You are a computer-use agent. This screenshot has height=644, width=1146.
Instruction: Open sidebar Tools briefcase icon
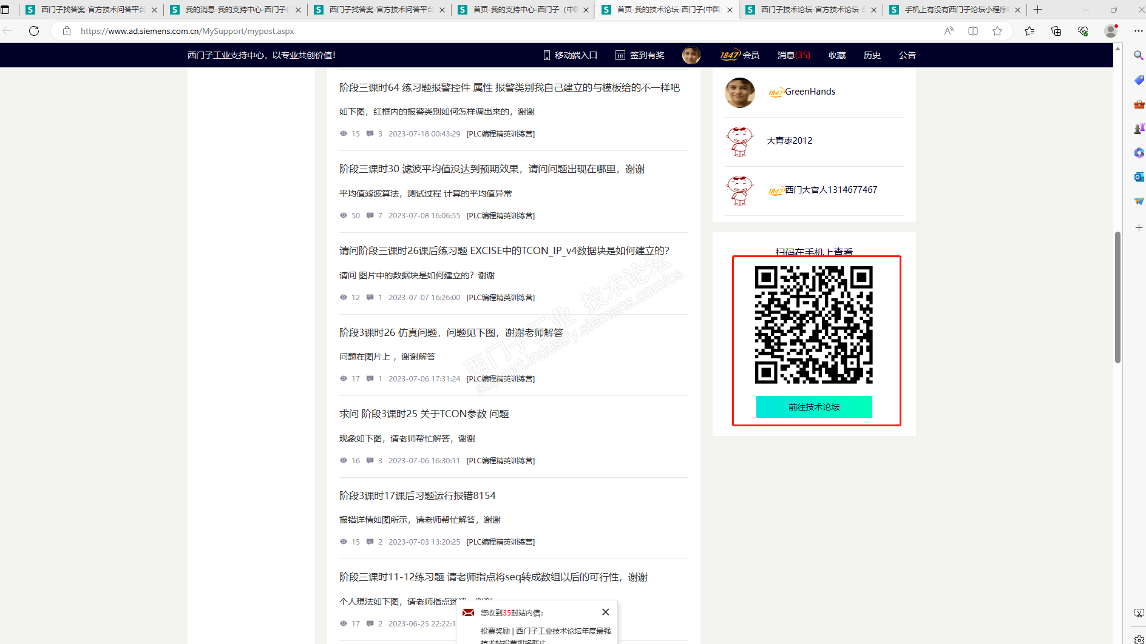pyautogui.click(x=1139, y=104)
